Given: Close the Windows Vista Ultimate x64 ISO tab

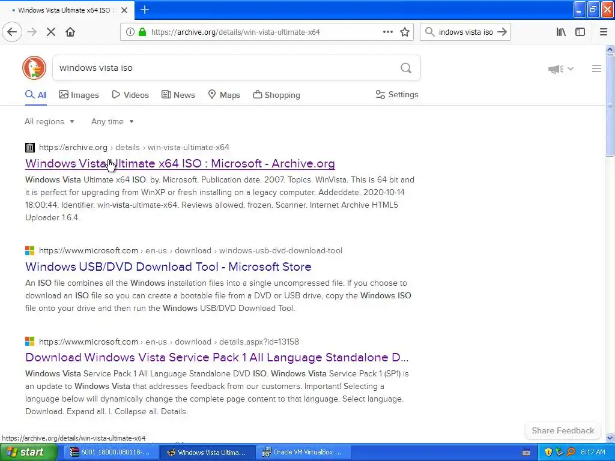Looking at the screenshot, I should tap(124, 10).
